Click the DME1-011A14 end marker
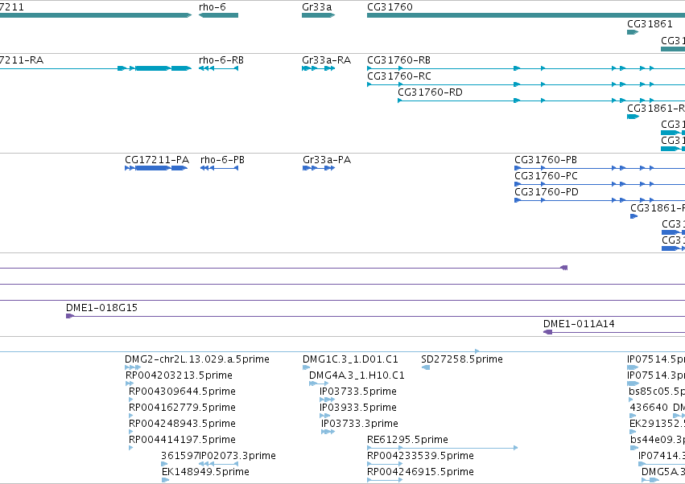Screen dimensions: 685x484 (548, 332)
